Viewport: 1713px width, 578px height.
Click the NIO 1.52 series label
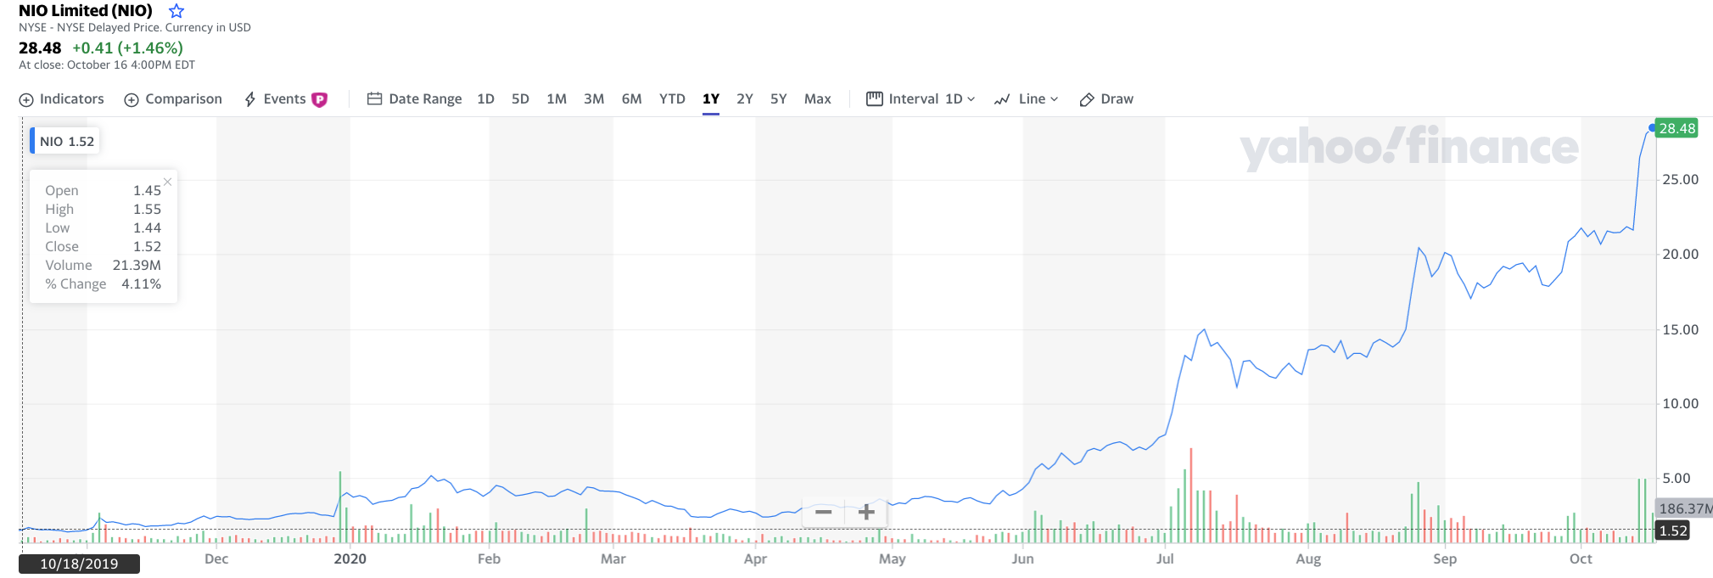pos(65,141)
